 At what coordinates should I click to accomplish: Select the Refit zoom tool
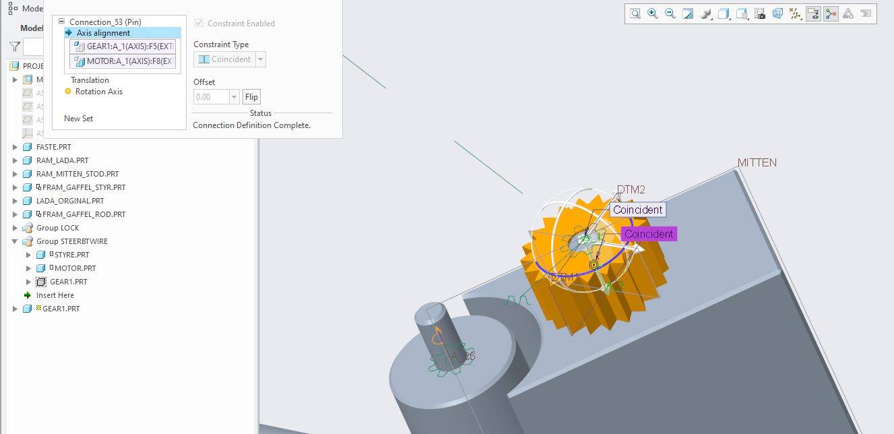click(x=635, y=13)
